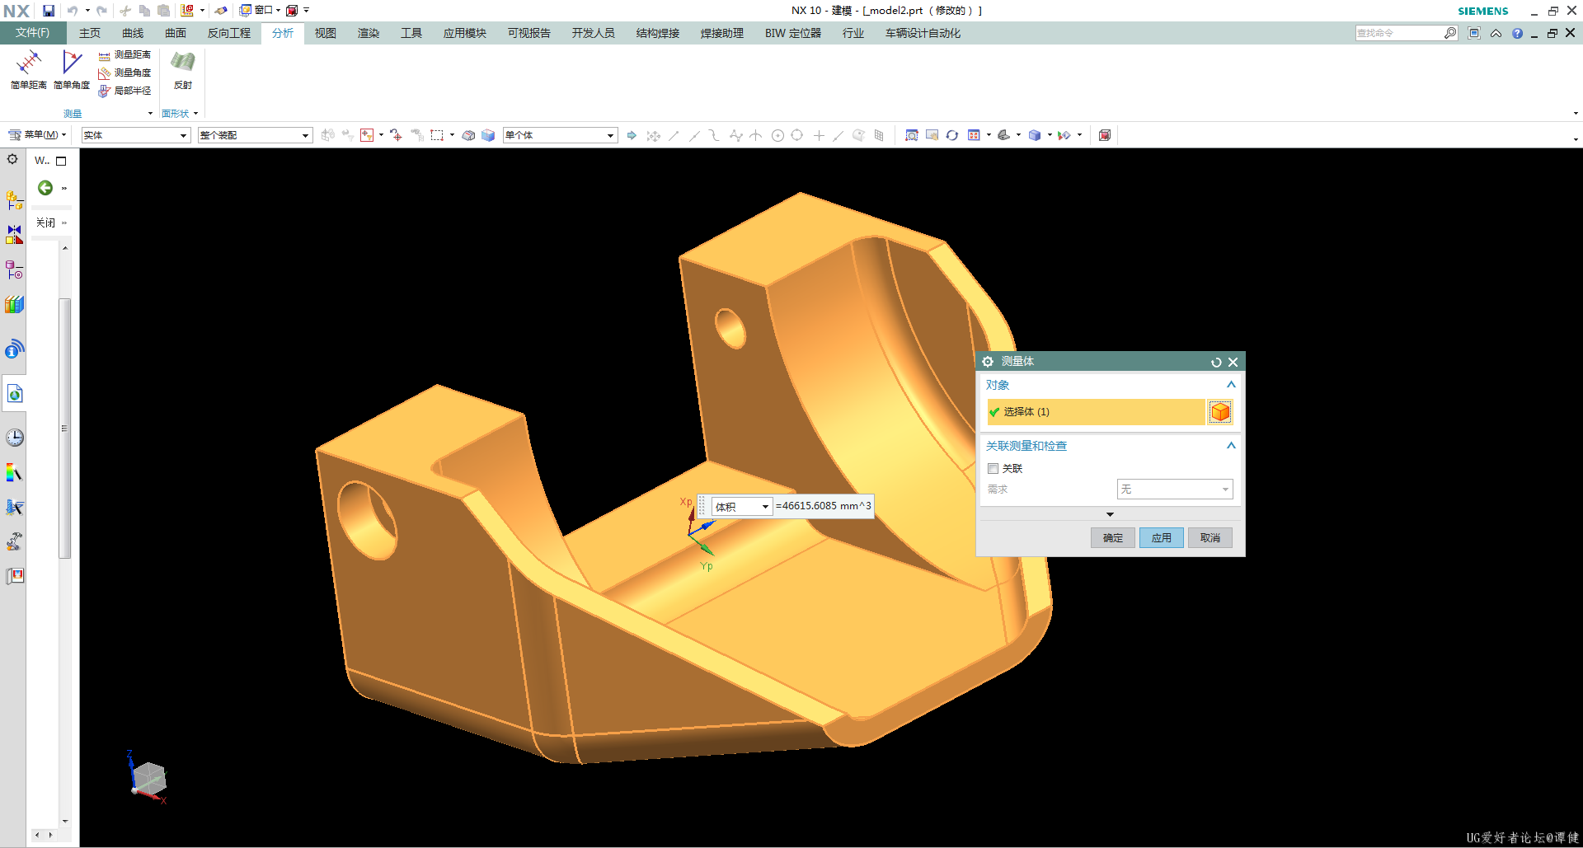1583x848 pixels.
Task: Click the Measure Body dialog gear icon
Action: [988, 362]
